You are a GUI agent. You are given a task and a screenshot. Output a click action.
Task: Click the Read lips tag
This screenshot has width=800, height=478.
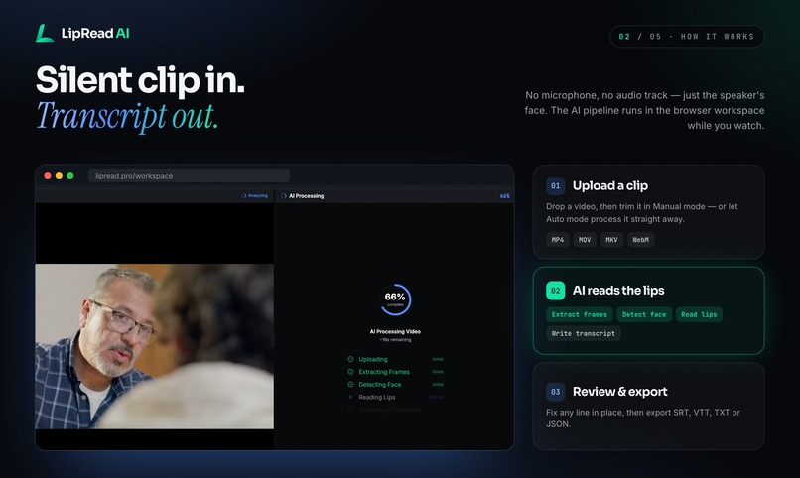pos(699,315)
